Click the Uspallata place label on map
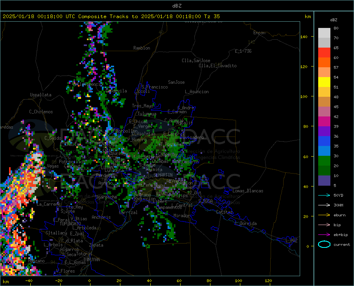 point(41,95)
